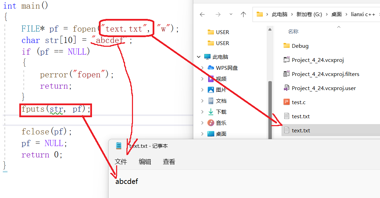Navigate to 新加卷 (G:) via breadcrumb

pyautogui.click(x=309, y=14)
